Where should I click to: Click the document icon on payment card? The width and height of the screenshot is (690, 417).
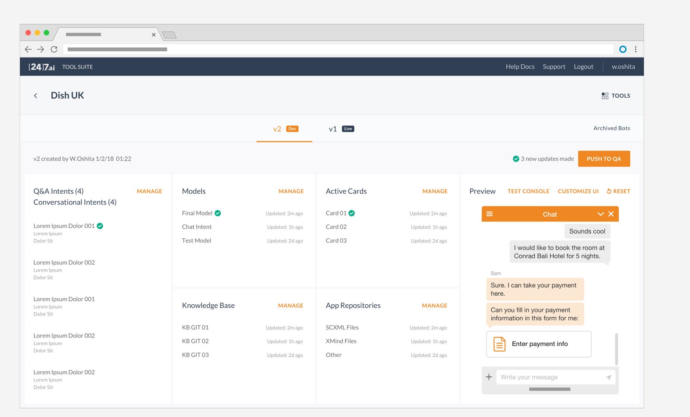pyautogui.click(x=499, y=344)
